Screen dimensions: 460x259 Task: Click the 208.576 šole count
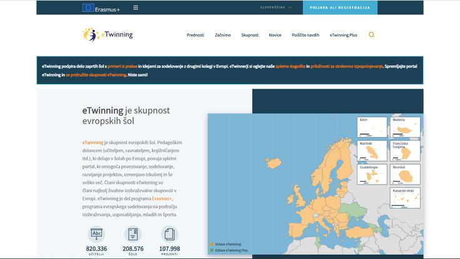(x=133, y=250)
